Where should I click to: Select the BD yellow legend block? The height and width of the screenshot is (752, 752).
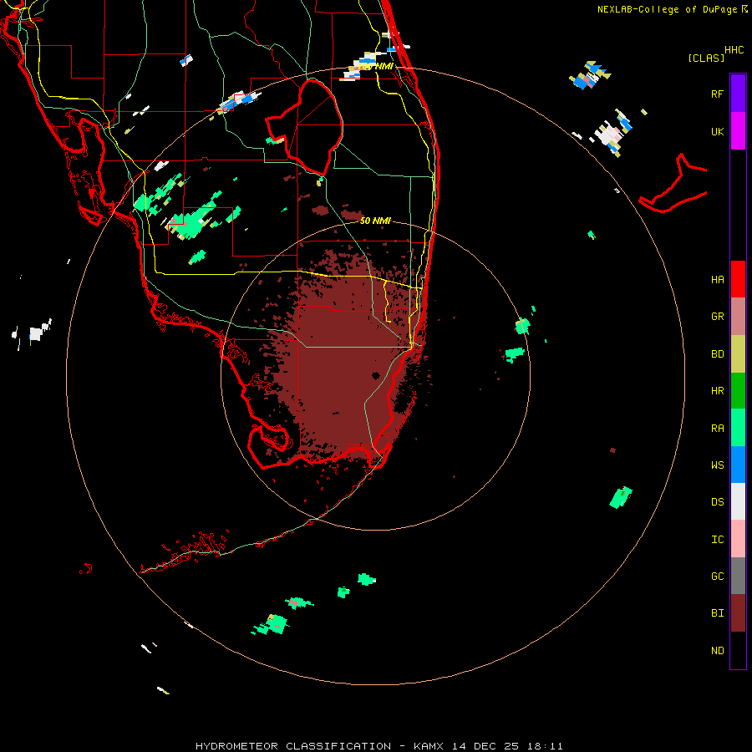click(738, 354)
